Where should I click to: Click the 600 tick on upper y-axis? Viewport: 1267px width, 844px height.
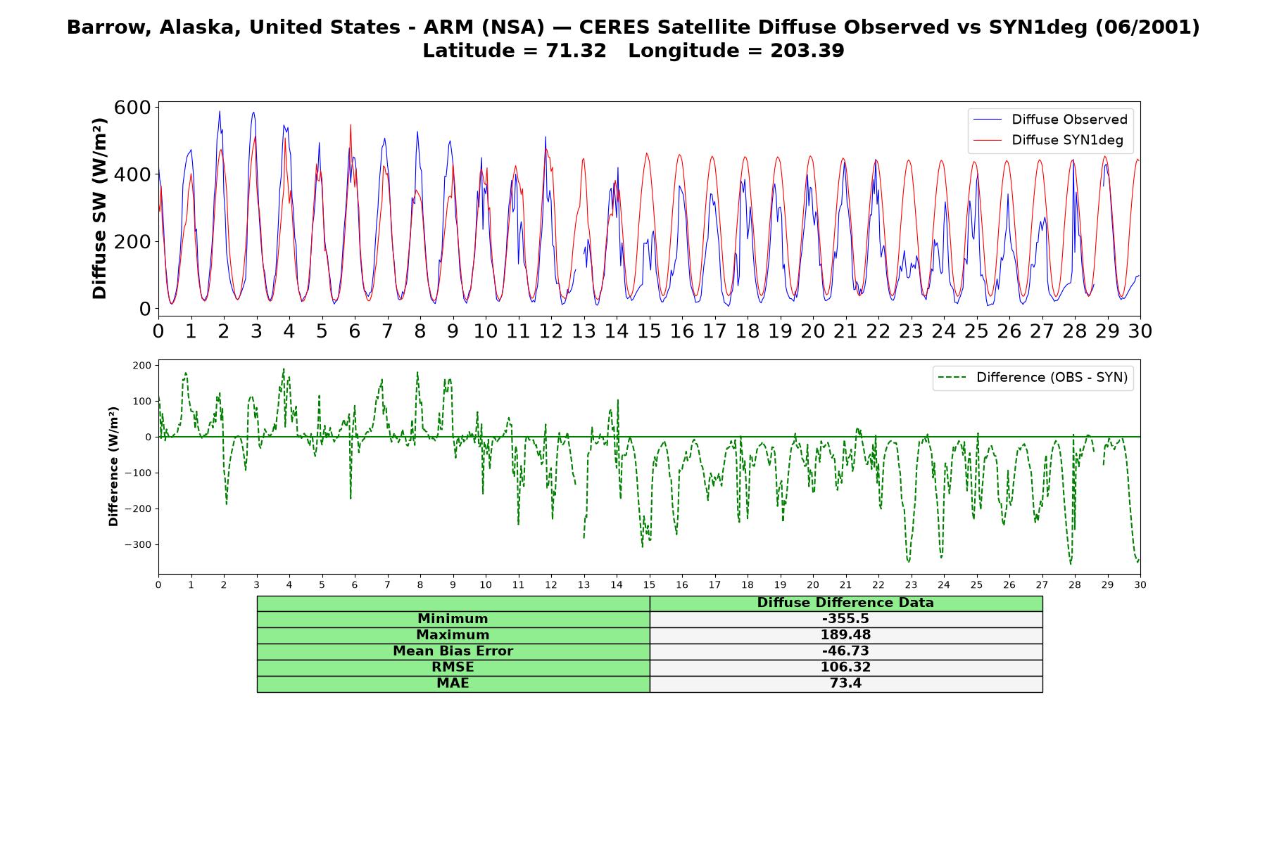pyautogui.click(x=132, y=108)
